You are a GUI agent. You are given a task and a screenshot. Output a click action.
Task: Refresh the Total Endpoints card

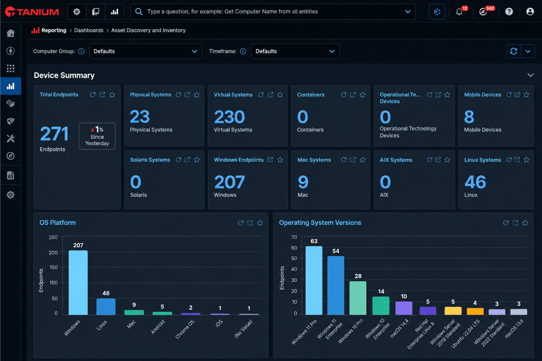click(x=93, y=95)
